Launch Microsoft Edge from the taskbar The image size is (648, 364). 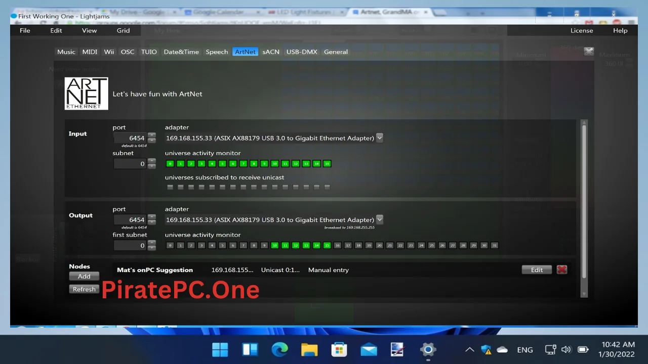(279, 349)
